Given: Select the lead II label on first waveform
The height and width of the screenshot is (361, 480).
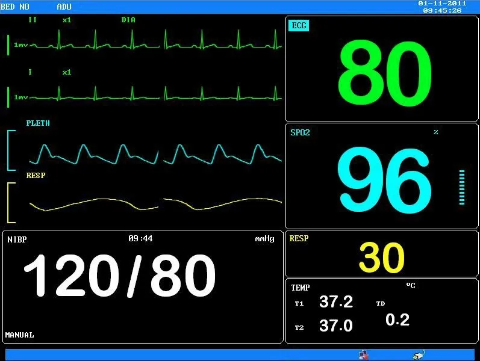Looking at the screenshot, I should [x=33, y=20].
